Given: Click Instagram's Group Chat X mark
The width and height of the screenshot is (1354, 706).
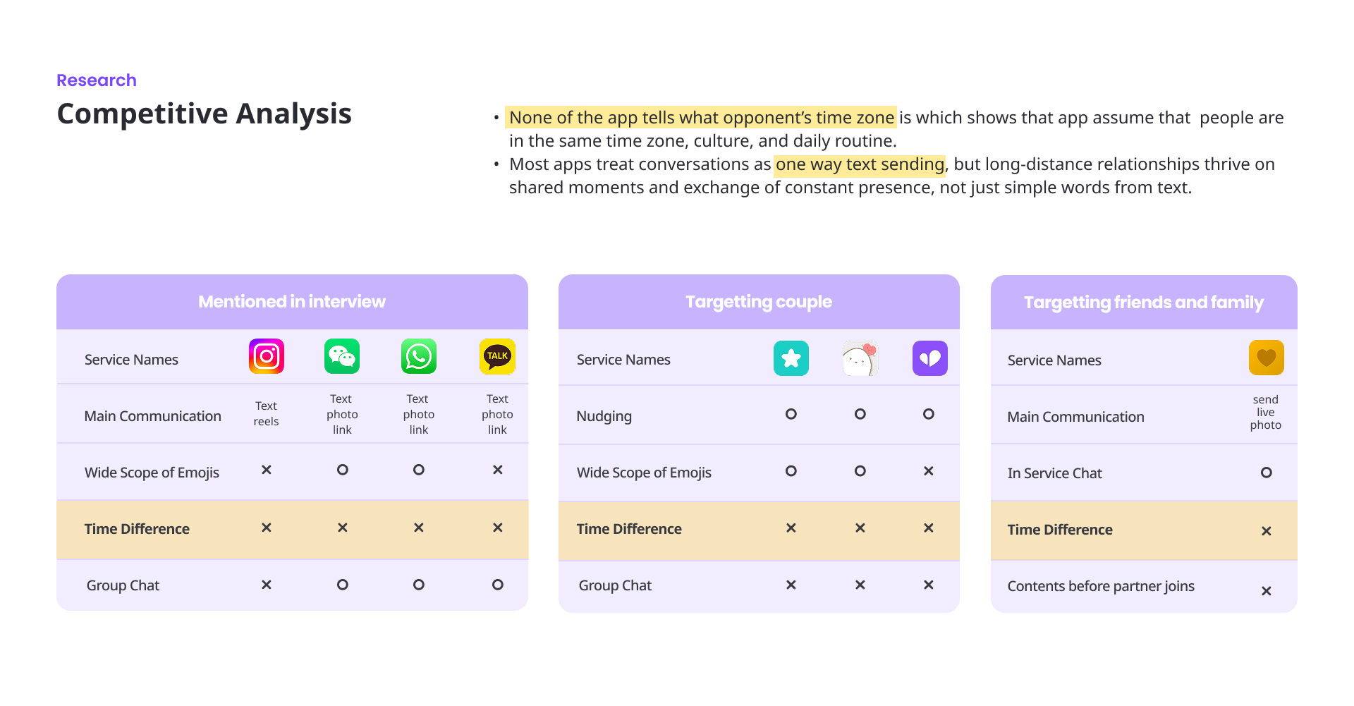Looking at the screenshot, I should pyautogui.click(x=267, y=585).
